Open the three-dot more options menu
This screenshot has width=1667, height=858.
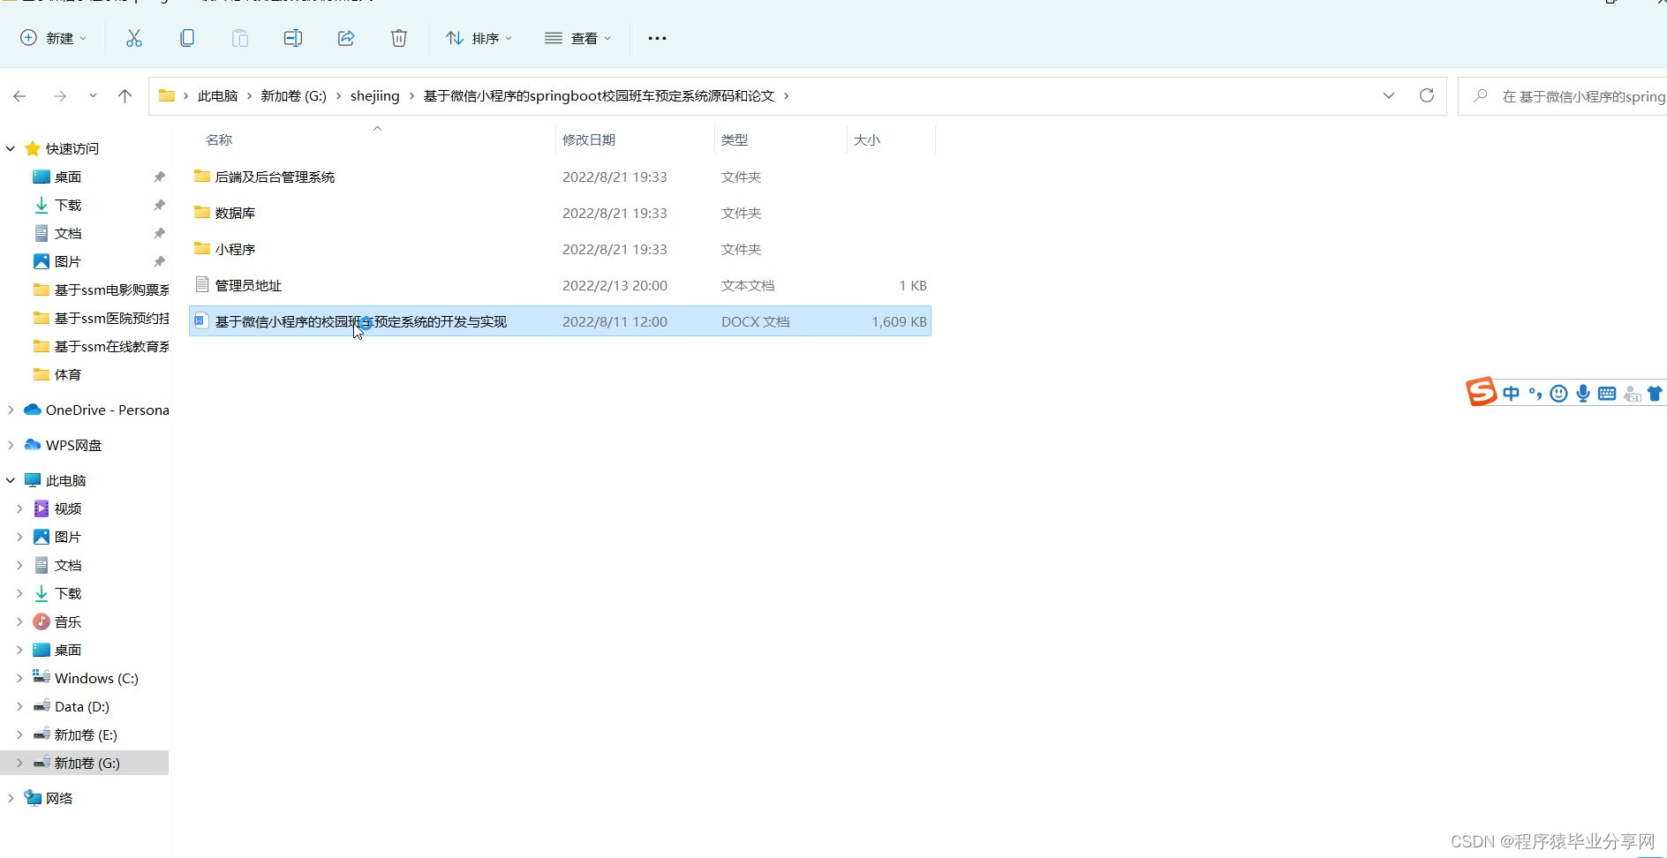tap(657, 38)
